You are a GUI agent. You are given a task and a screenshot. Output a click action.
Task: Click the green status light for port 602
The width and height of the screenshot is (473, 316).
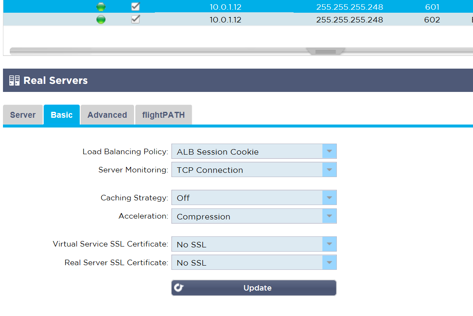pos(101,19)
